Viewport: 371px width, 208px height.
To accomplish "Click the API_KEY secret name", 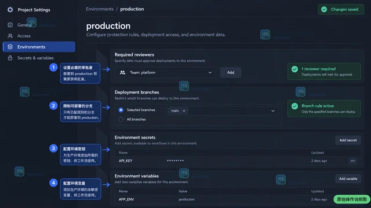I will (x=125, y=161).
